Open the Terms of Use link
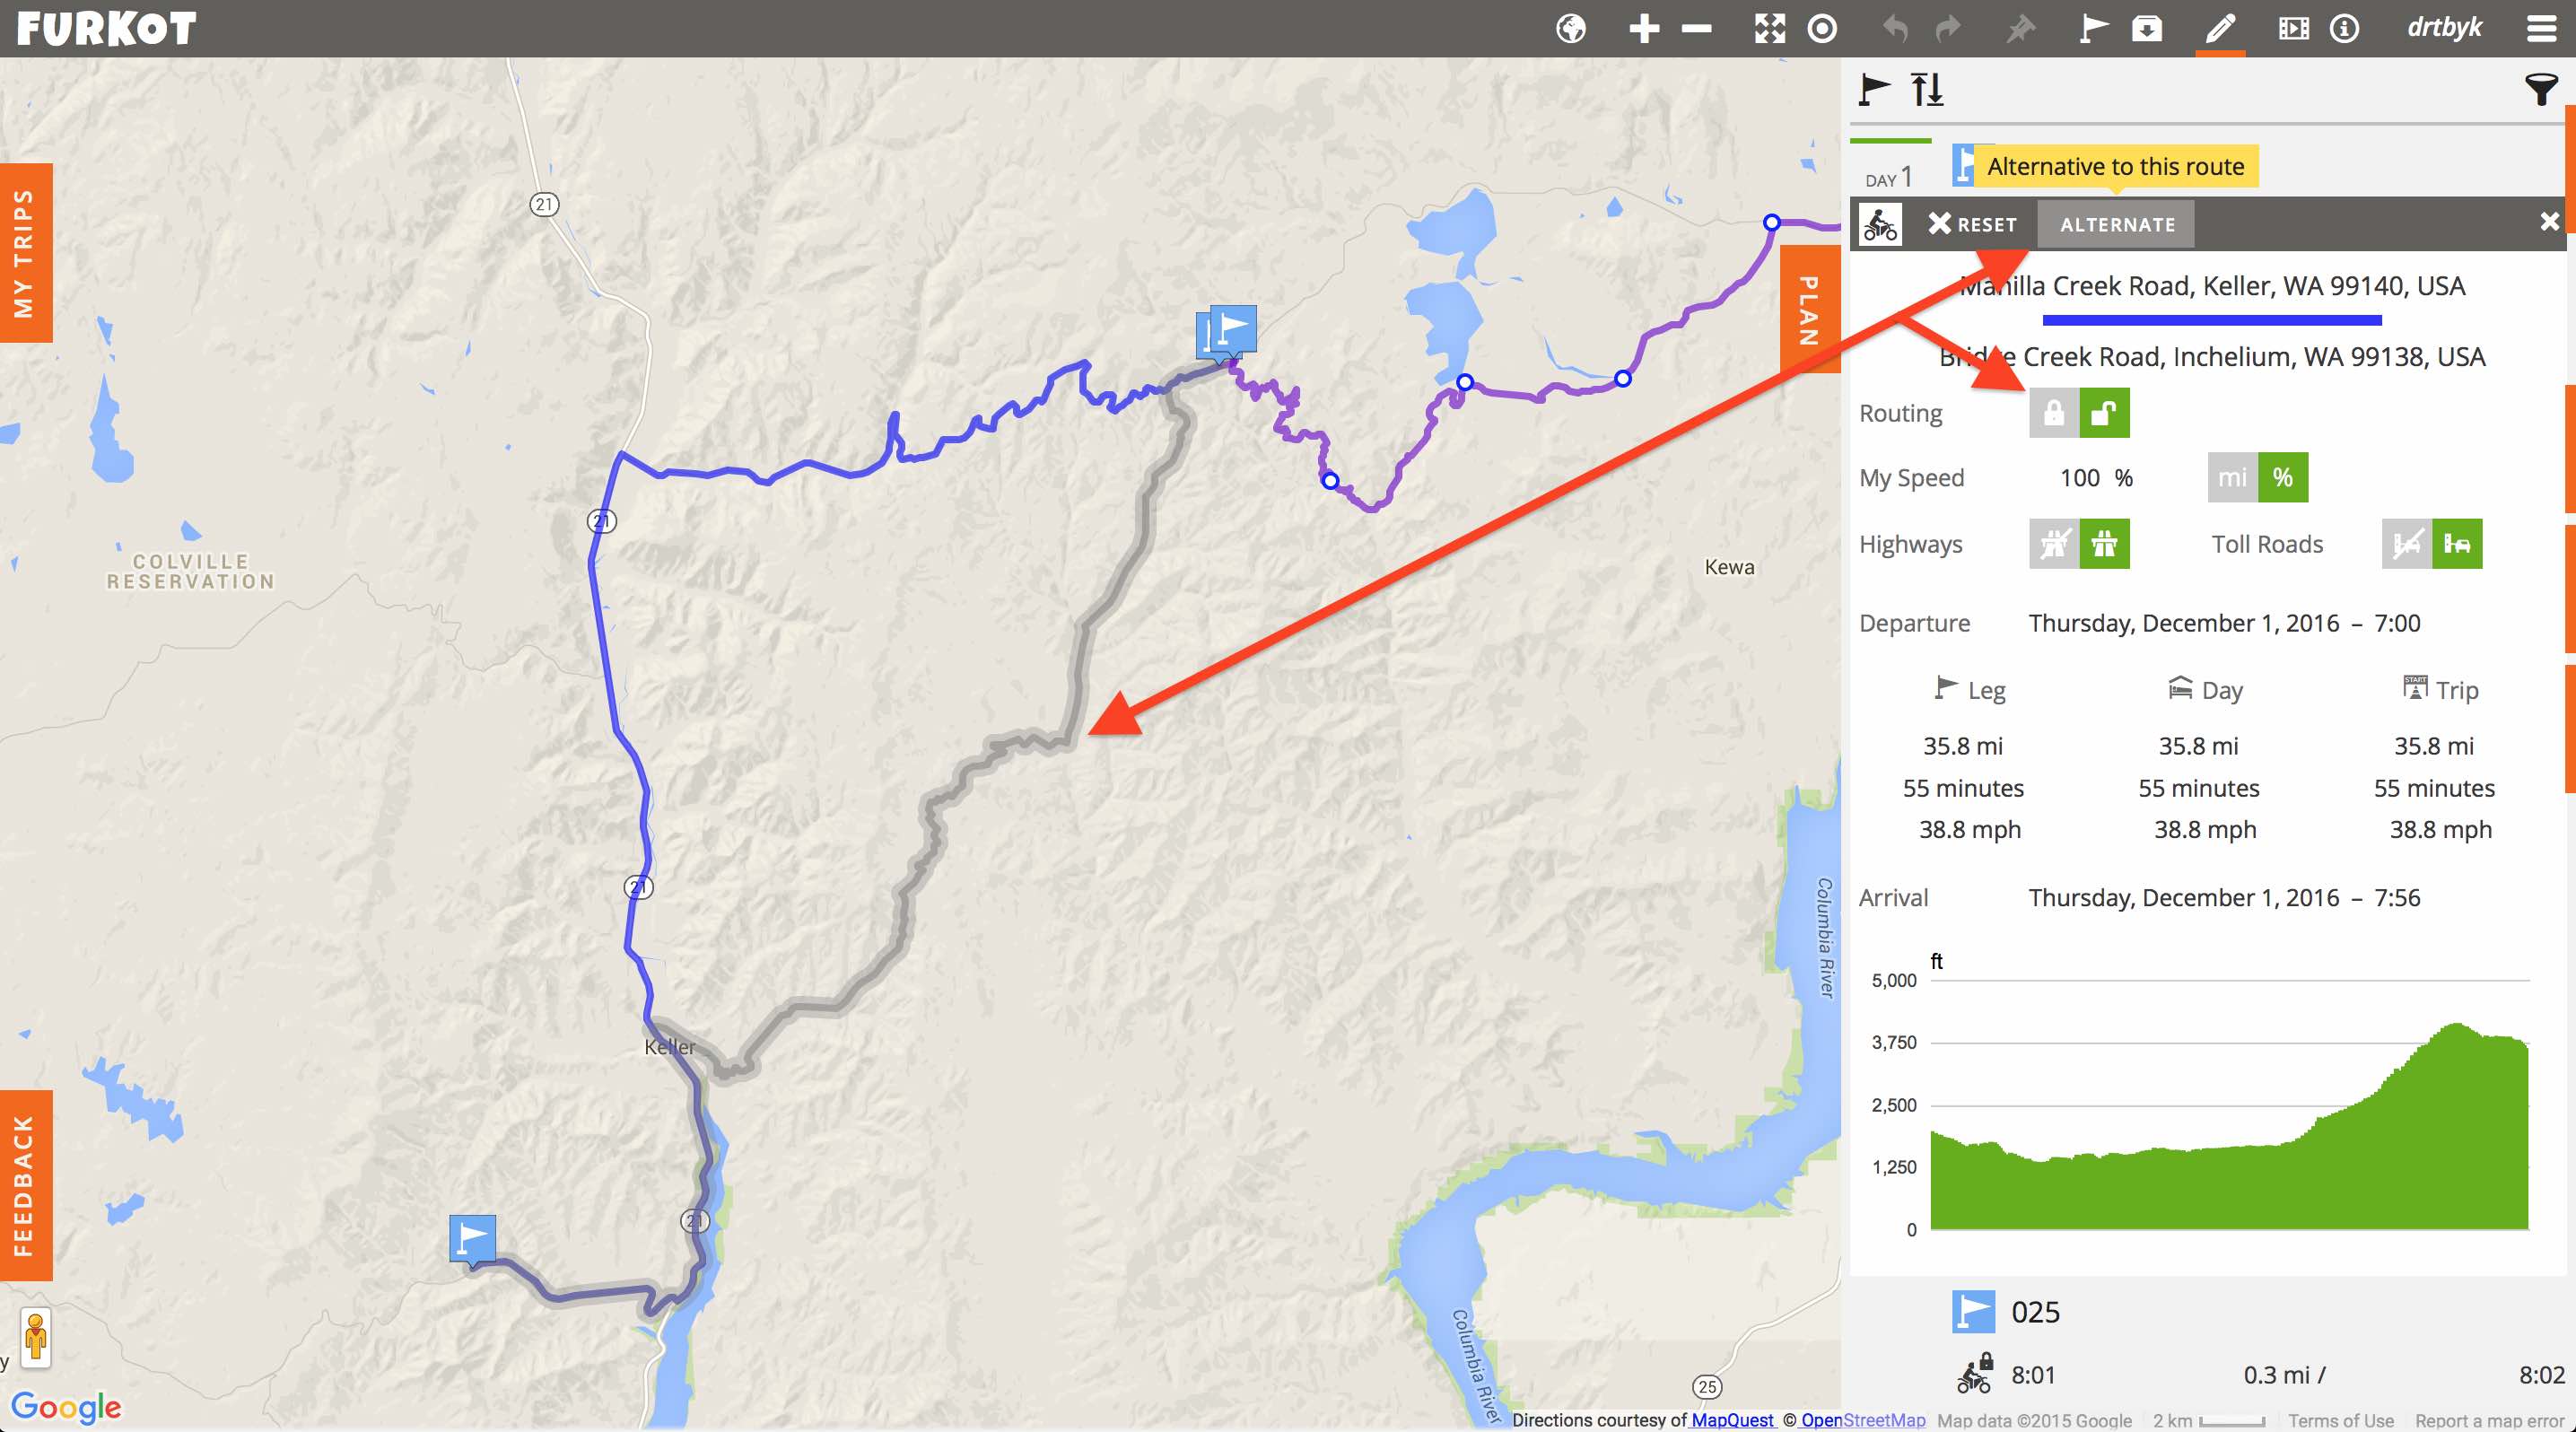 coord(2341,1421)
